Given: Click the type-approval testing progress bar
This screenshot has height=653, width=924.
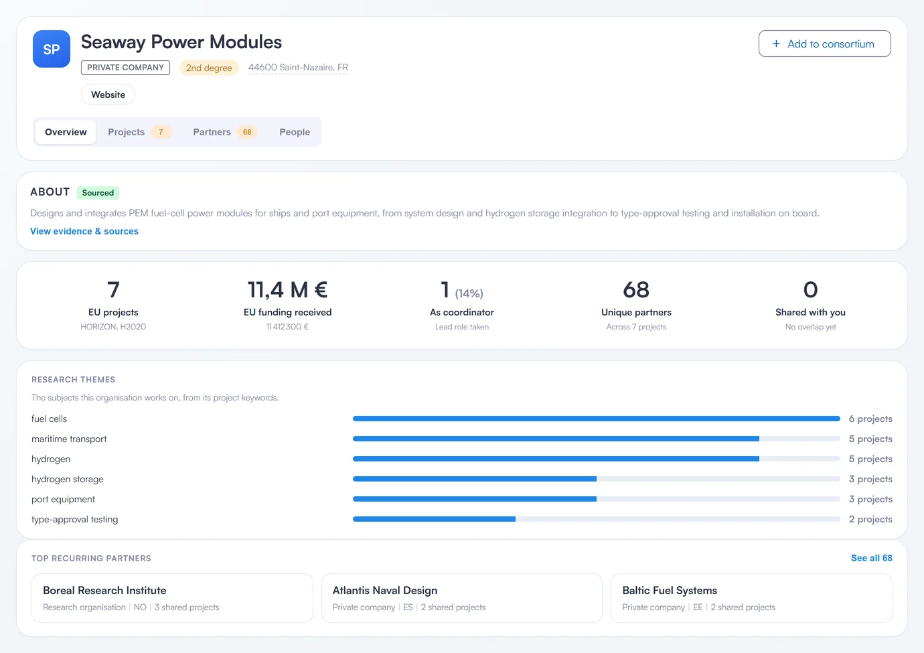Looking at the screenshot, I should [596, 519].
